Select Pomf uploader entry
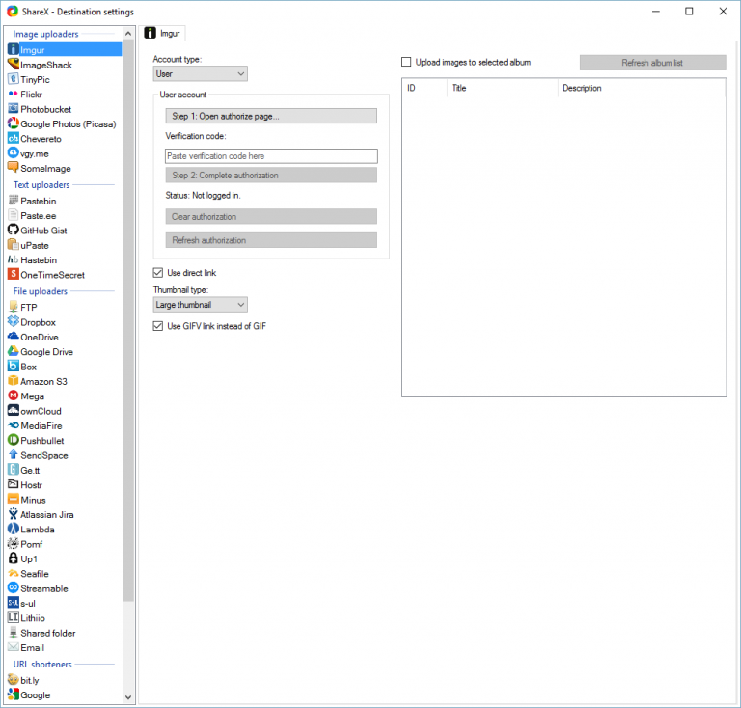This screenshot has width=741, height=708. pos(25,544)
